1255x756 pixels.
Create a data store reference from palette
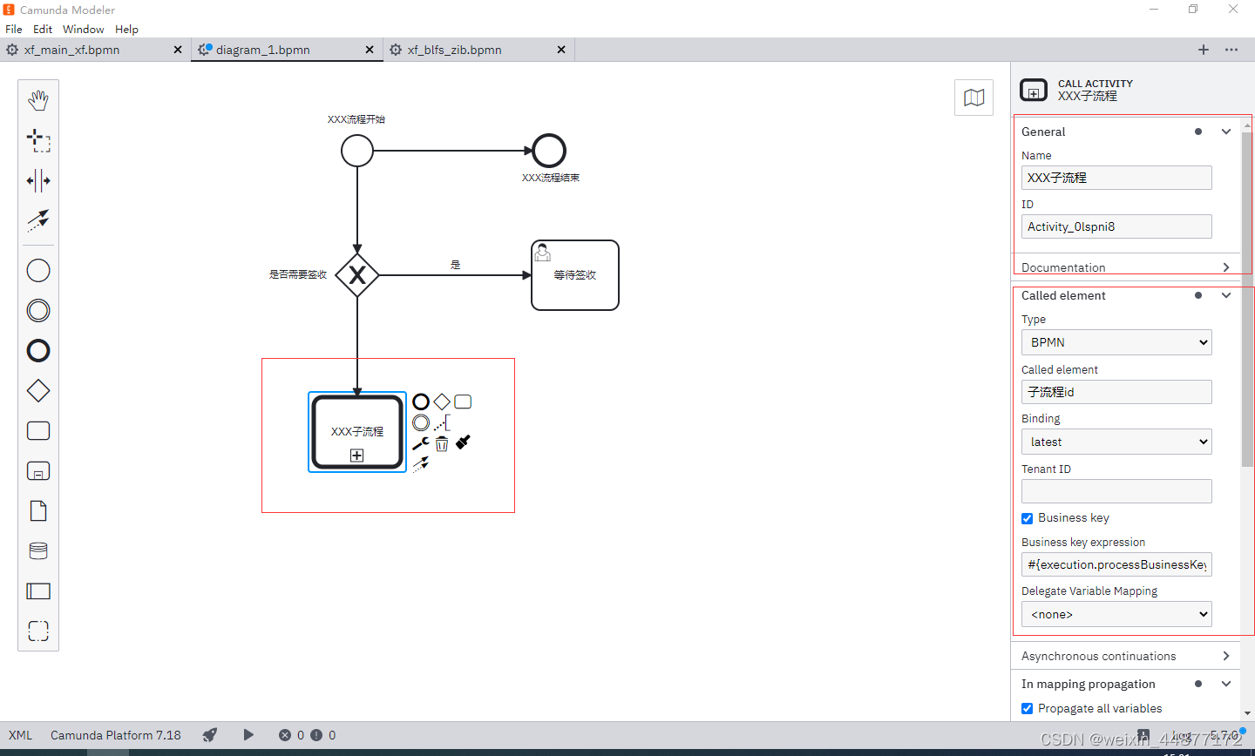(x=38, y=551)
